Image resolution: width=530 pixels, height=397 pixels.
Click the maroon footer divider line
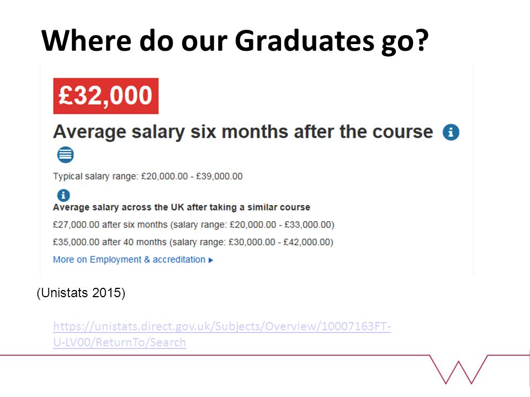point(215,355)
